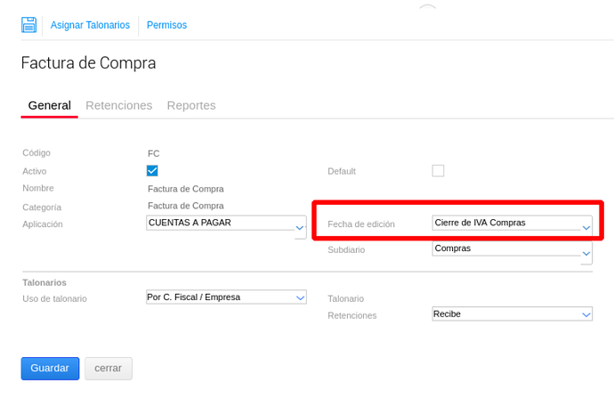
Task: Open the Reportes tab
Action: [191, 105]
